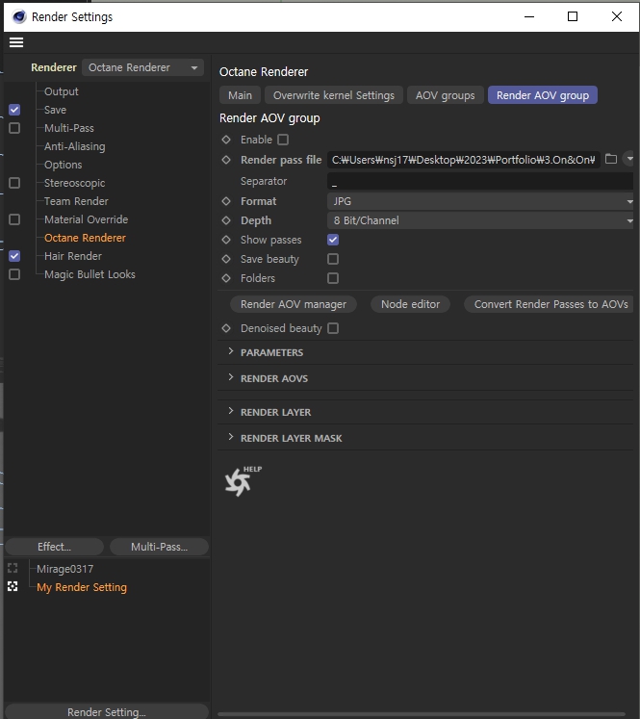Switch to the AOV groups tab
Image resolution: width=640 pixels, height=719 pixels.
coord(446,95)
